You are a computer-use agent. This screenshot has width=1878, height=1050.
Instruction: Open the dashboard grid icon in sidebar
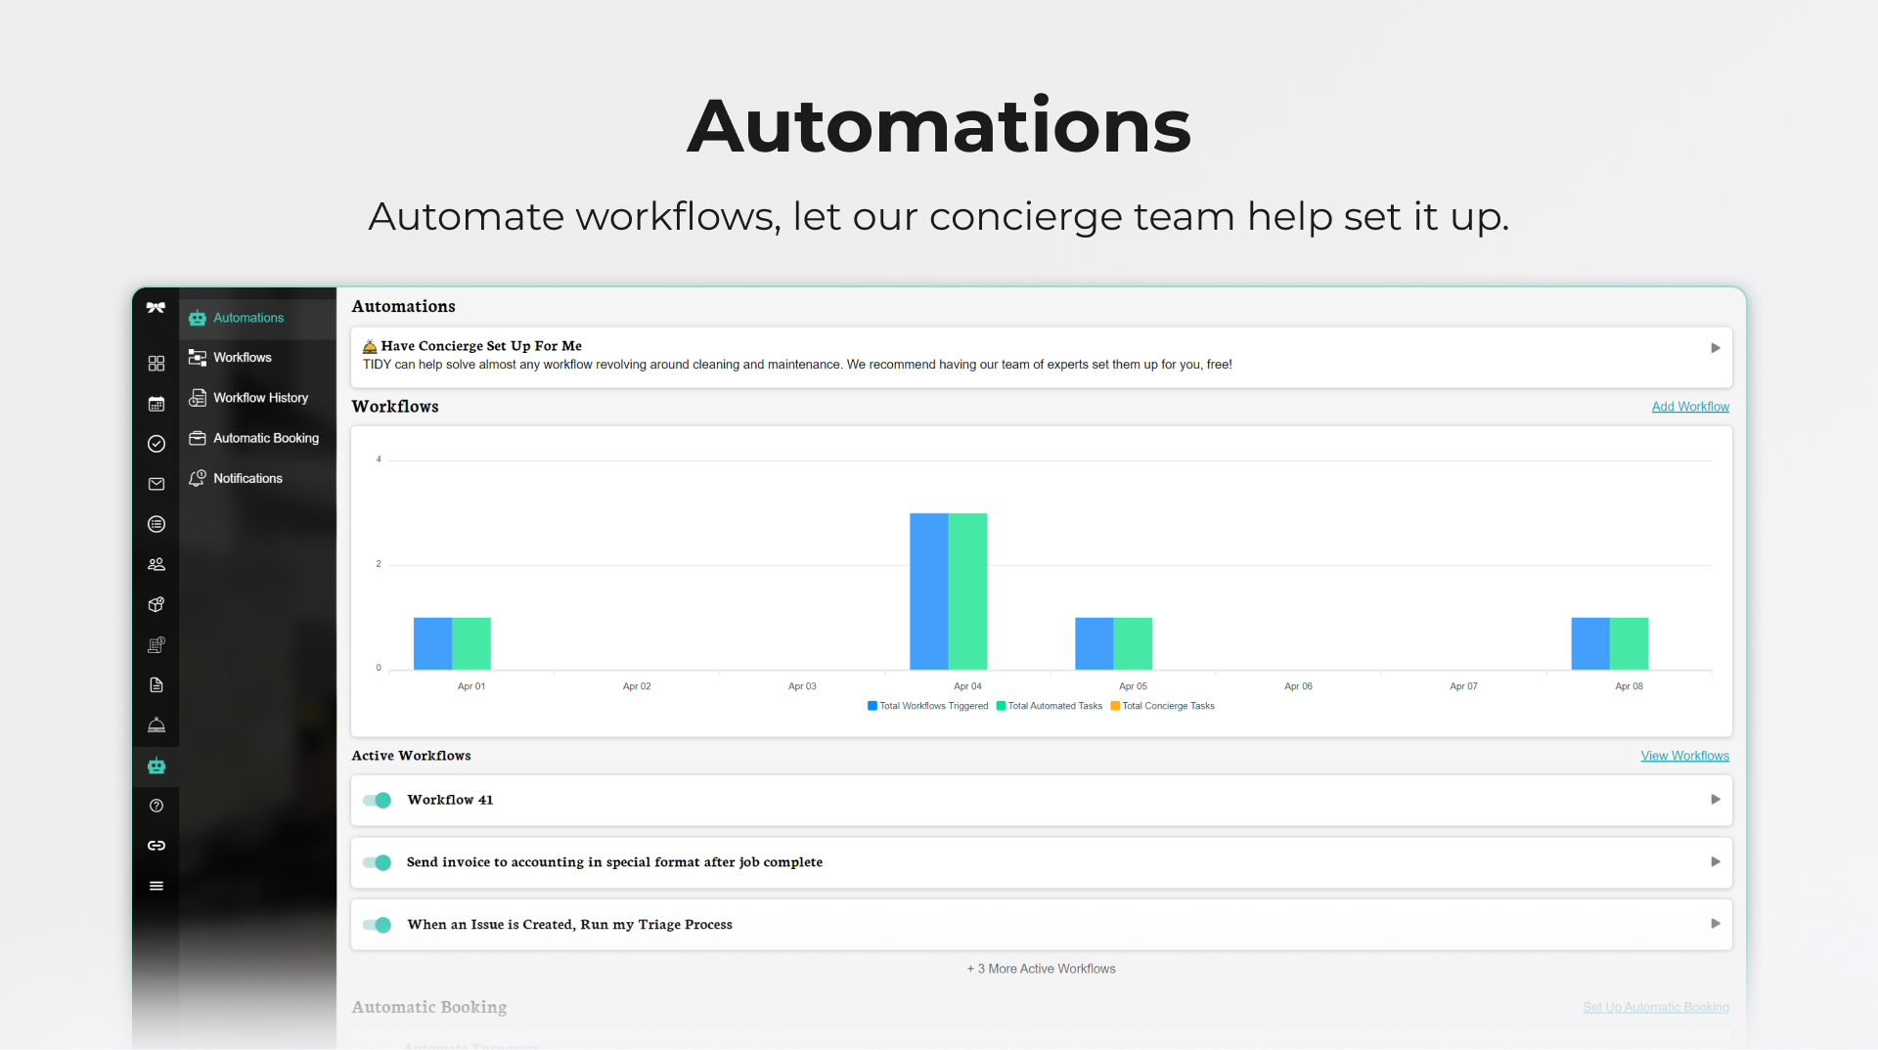pos(156,364)
